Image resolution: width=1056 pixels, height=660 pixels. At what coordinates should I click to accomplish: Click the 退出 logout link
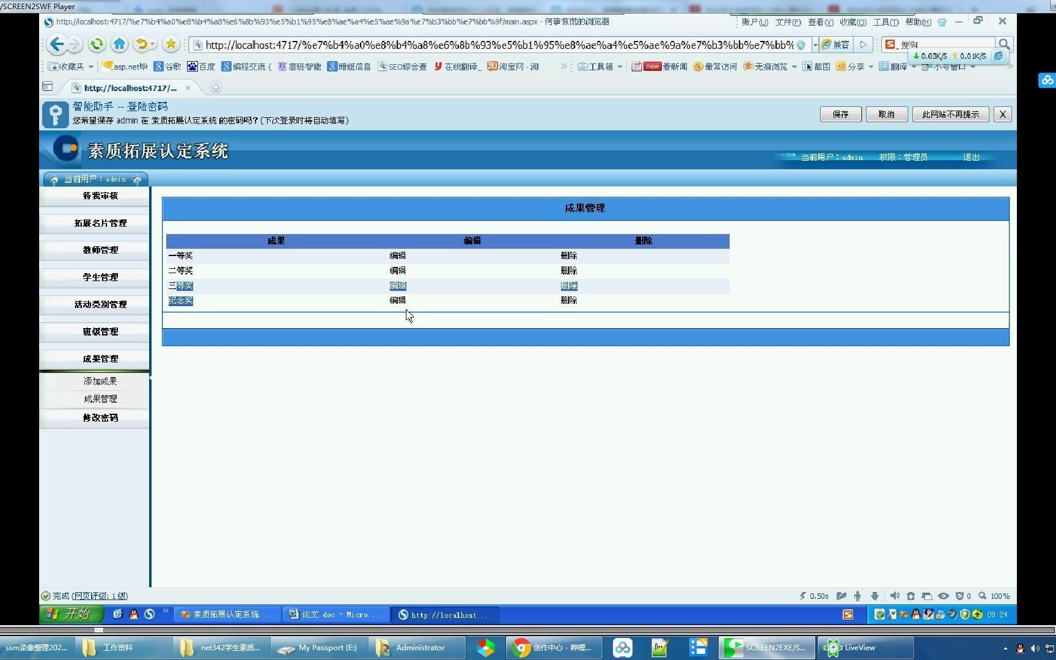tap(971, 157)
